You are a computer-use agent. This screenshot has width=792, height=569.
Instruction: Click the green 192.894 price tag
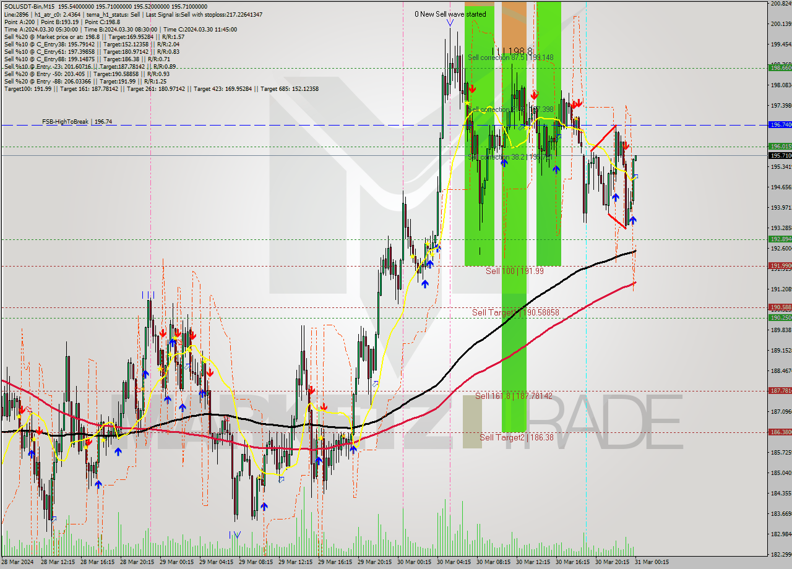[780, 239]
